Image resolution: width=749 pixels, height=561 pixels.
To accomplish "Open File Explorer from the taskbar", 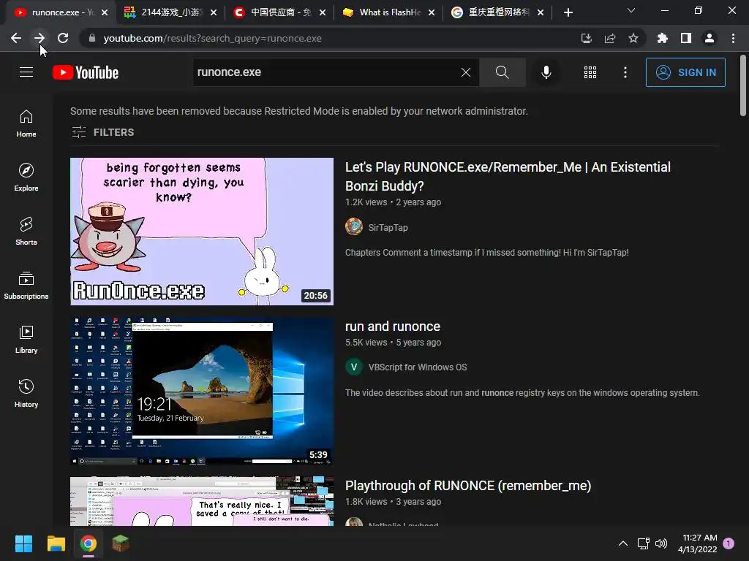I will coord(56,543).
